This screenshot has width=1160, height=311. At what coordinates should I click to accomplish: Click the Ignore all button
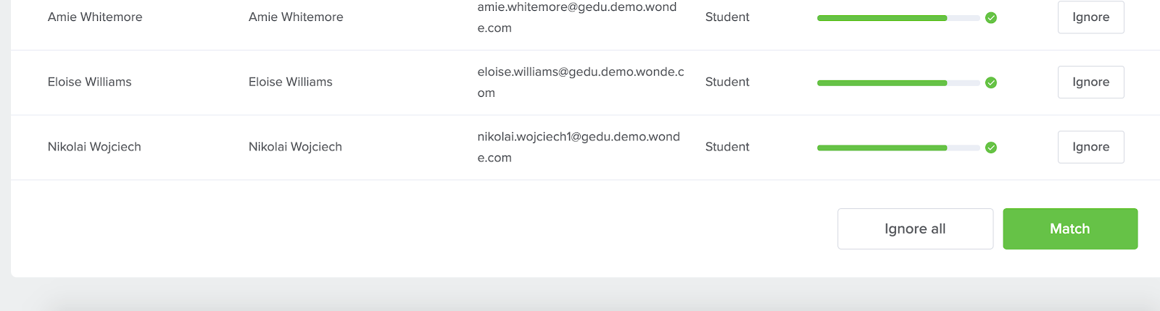[x=915, y=229]
